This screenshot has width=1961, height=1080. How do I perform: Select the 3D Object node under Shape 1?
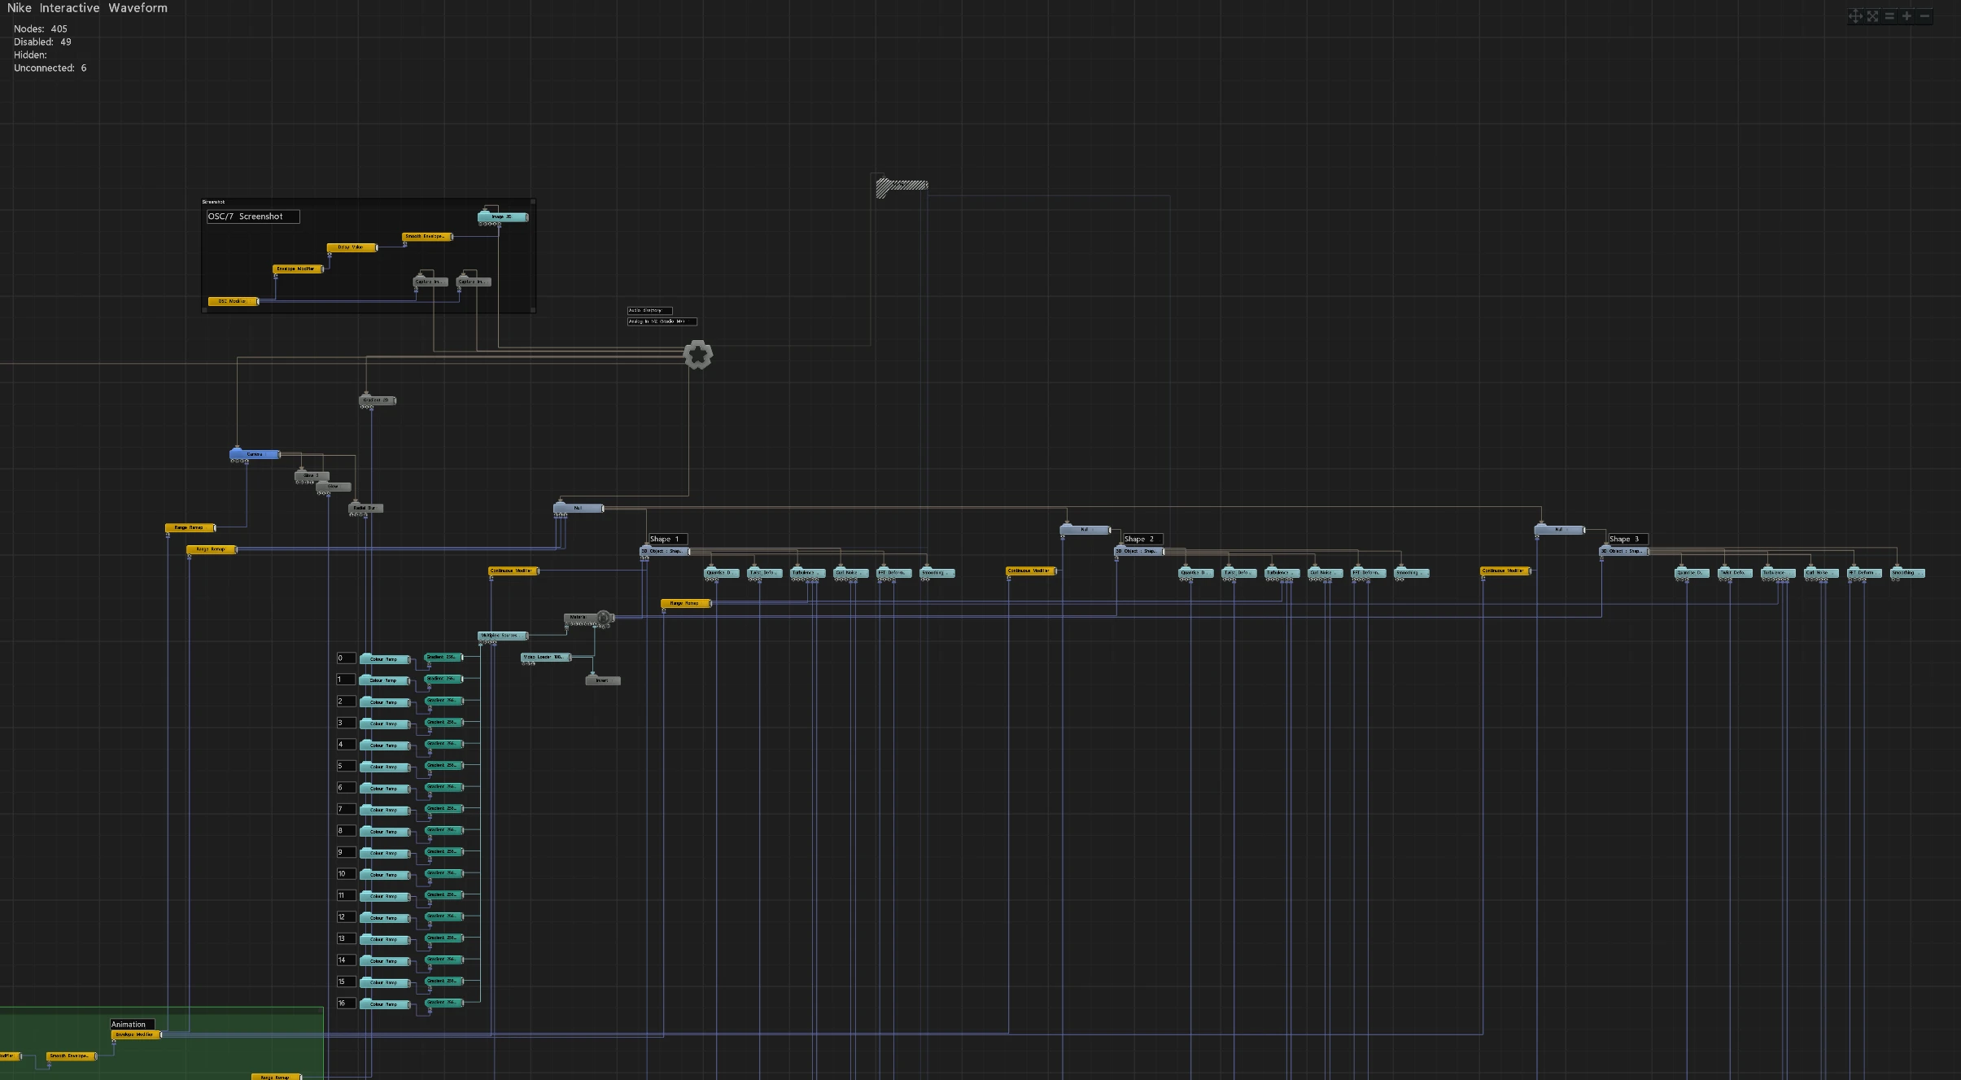coord(665,551)
